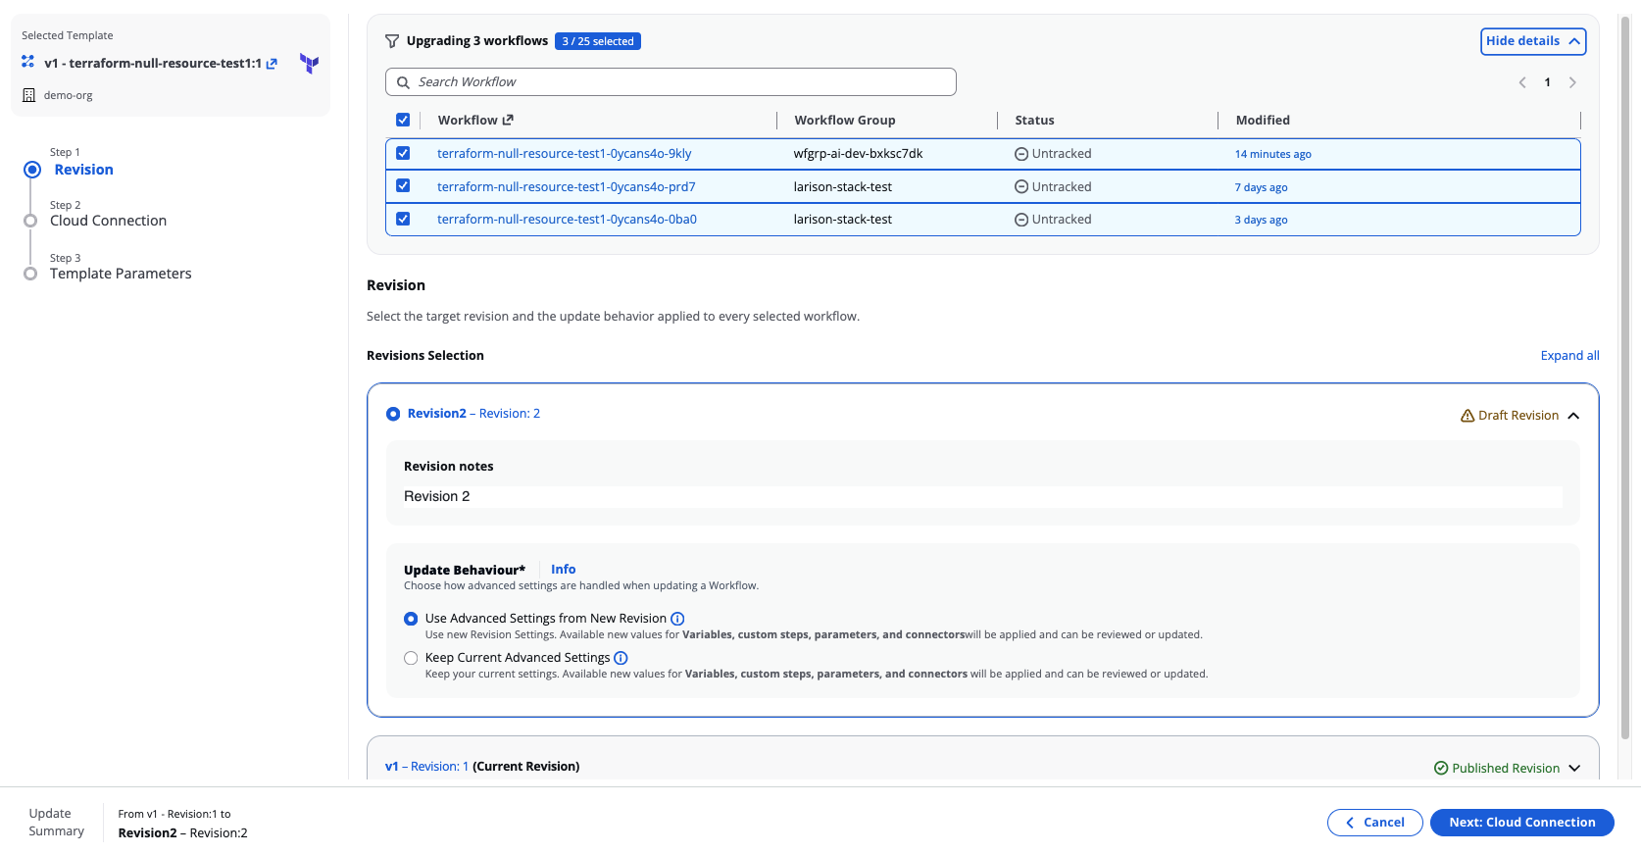The image size is (1641, 854).
Task: Uncheck terraform-null-resource-test1-0ycans4o-9kly workflow
Action: pos(403,154)
